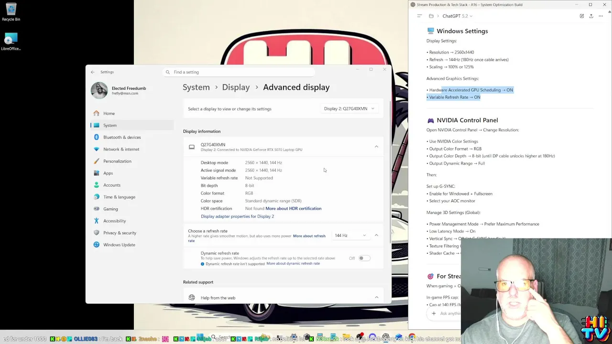Open Display adapter properties for Display 2

(x=237, y=216)
